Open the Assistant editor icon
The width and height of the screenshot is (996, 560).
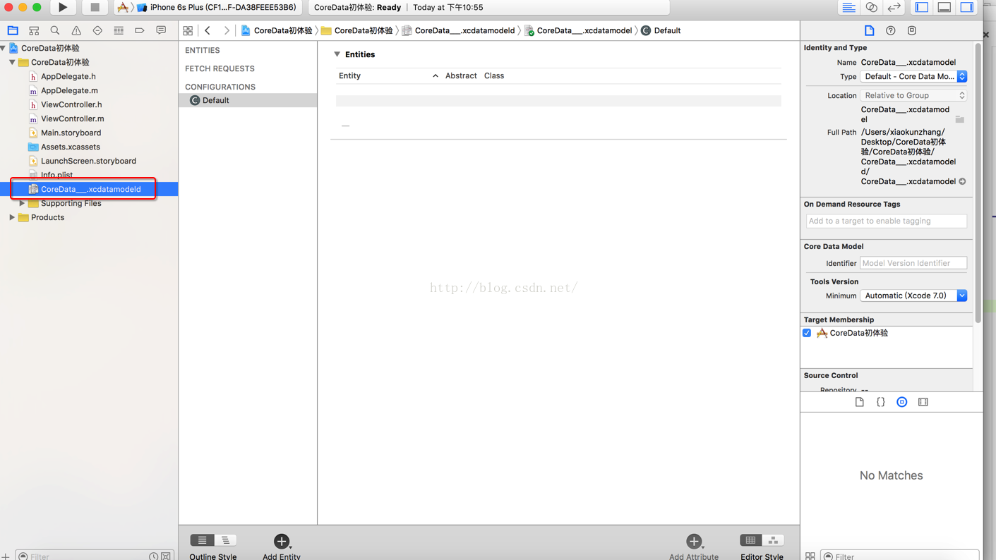click(872, 8)
